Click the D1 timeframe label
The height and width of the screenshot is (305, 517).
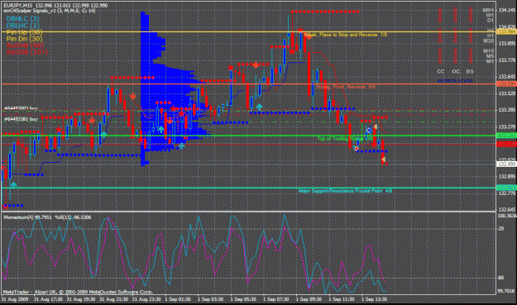tap(491, 21)
